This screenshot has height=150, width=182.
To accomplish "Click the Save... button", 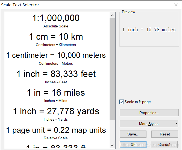I will point(133,134).
